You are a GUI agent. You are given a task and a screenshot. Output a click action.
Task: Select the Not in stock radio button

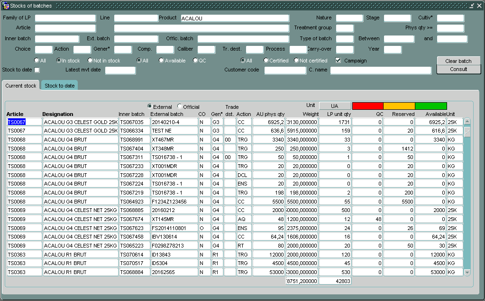[90, 60]
